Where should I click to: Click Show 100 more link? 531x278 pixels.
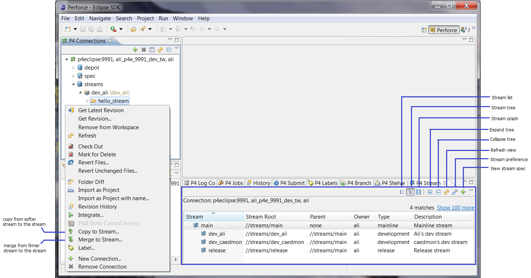point(455,208)
